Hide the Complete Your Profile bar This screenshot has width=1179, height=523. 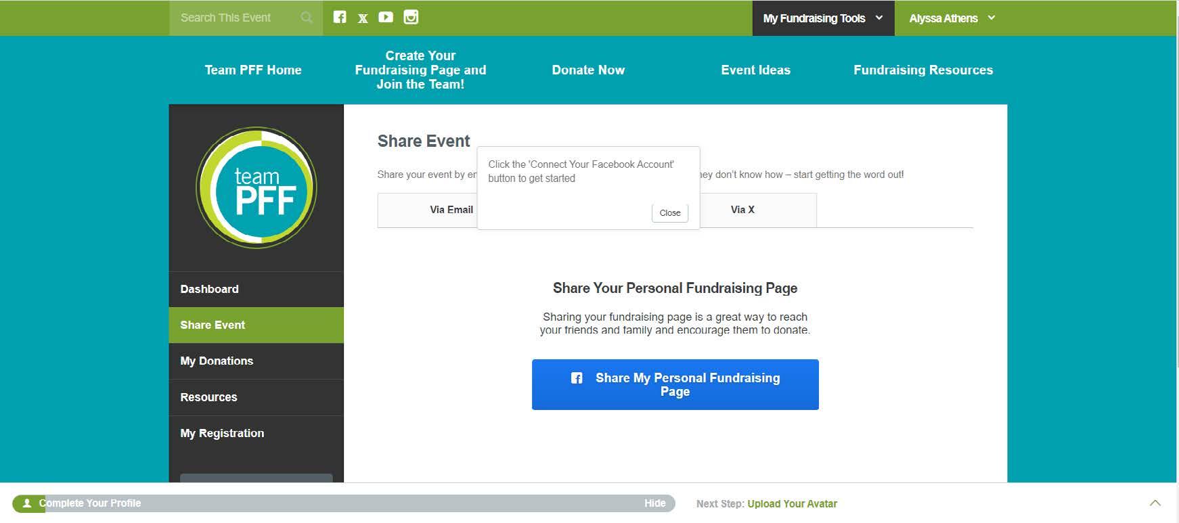tap(654, 503)
